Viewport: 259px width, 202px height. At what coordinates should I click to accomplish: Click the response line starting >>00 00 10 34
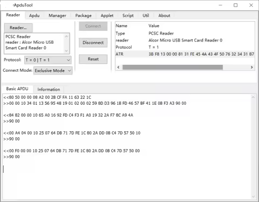click(95, 103)
